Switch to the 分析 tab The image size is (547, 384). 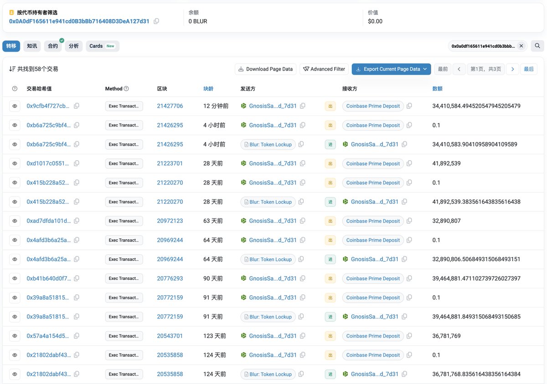point(74,46)
